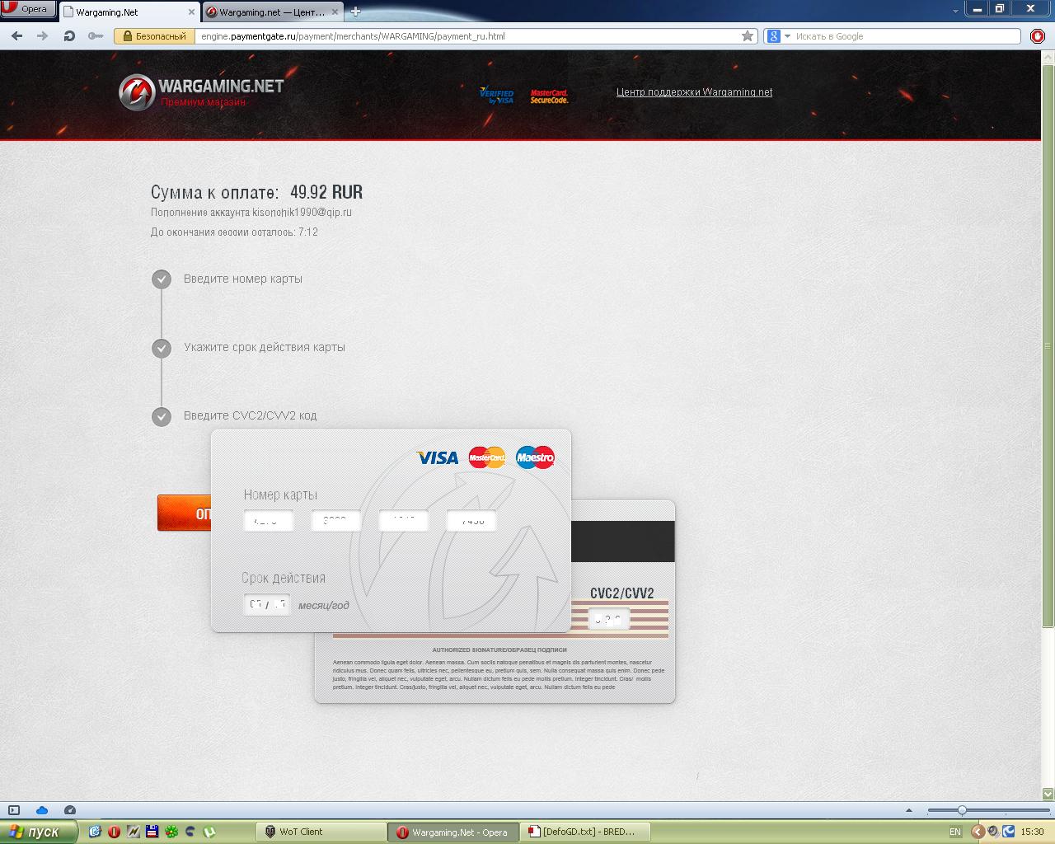This screenshot has height=844, width=1055.
Task: Open the floppy disk icon in quick launch
Action: point(152,832)
